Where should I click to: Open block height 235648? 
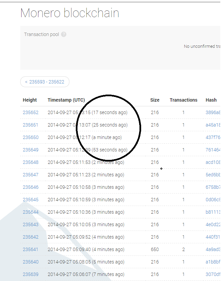coord(31,162)
